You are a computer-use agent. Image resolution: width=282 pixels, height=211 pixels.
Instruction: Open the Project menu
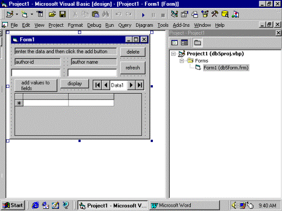56,25
